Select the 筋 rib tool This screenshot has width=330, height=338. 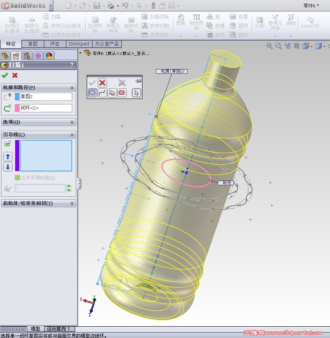point(213,16)
